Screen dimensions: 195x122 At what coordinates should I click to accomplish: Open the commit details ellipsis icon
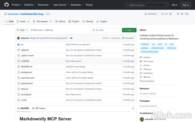click(x=71, y=38)
